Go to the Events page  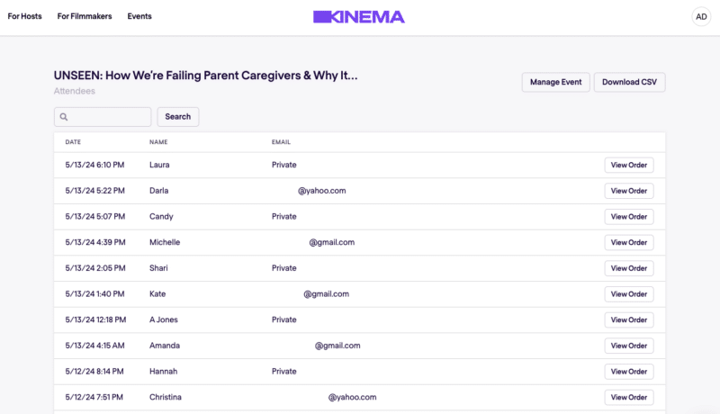click(139, 16)
